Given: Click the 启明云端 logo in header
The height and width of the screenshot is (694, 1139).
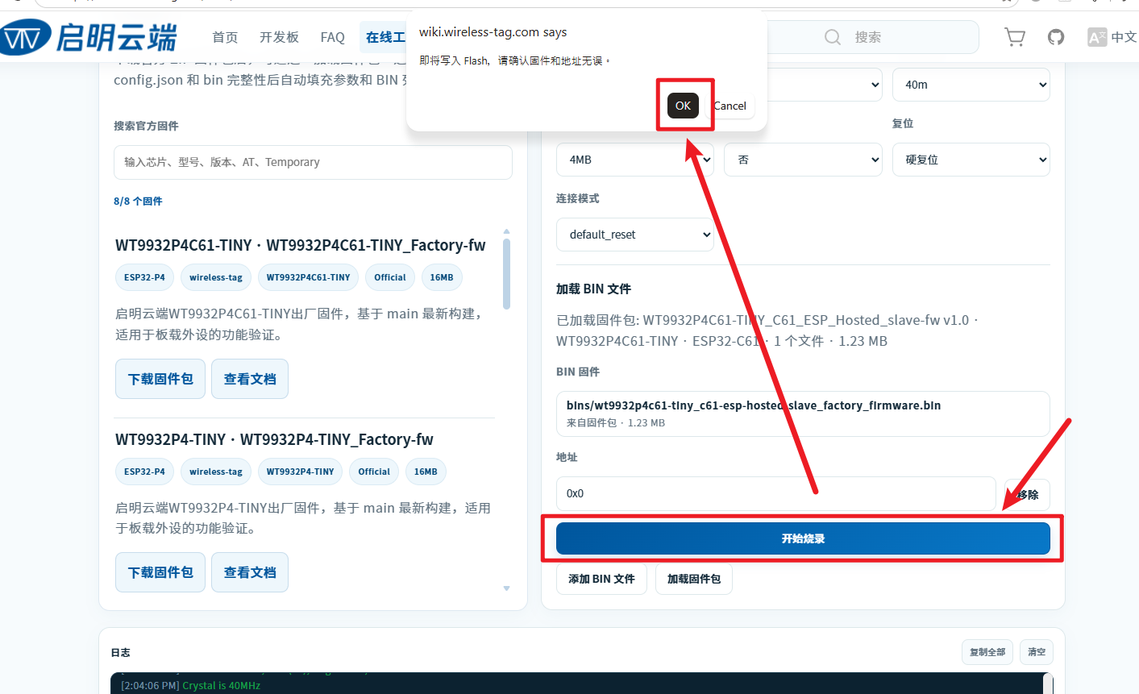Looking at the screenshot, I should (x=89, y=37).
